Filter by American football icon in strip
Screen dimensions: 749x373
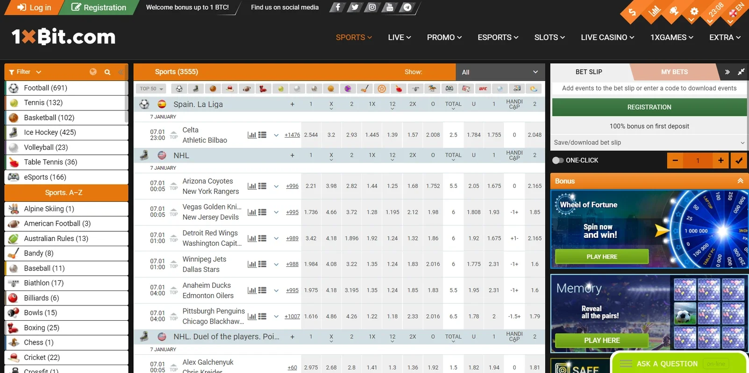[247, 89]
